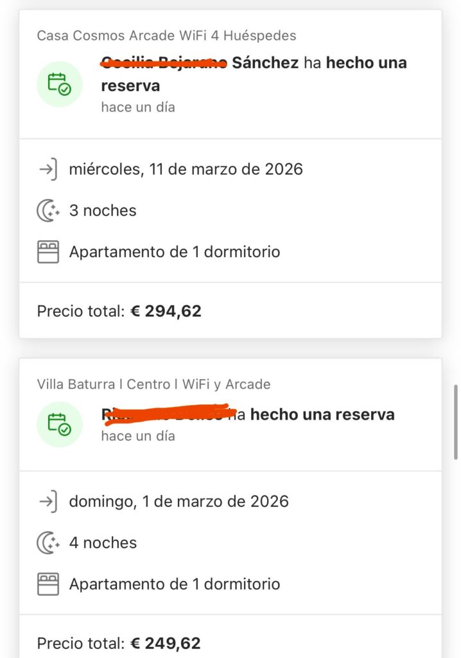Click bed icon in Casa Cosmos reservation

[48, 252]
